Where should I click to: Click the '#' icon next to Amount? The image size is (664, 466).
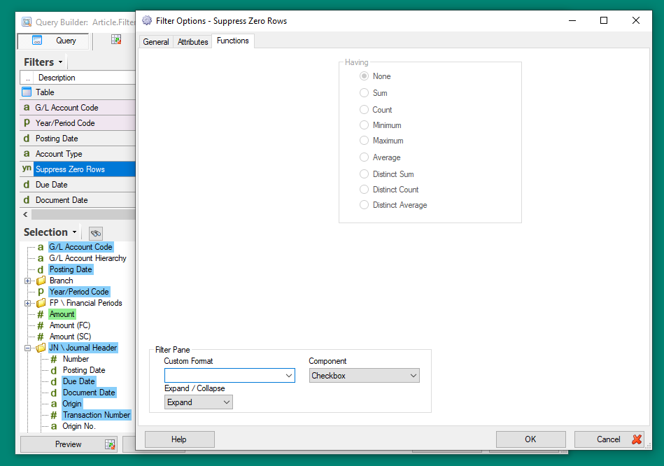click(x=41, y=314)
